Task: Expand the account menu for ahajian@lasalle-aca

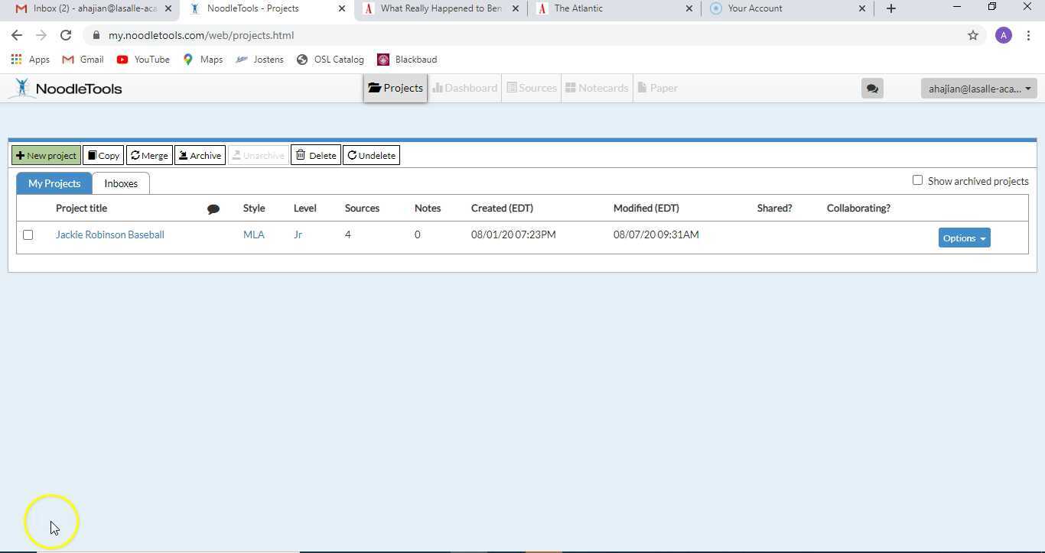Action: 978,89
